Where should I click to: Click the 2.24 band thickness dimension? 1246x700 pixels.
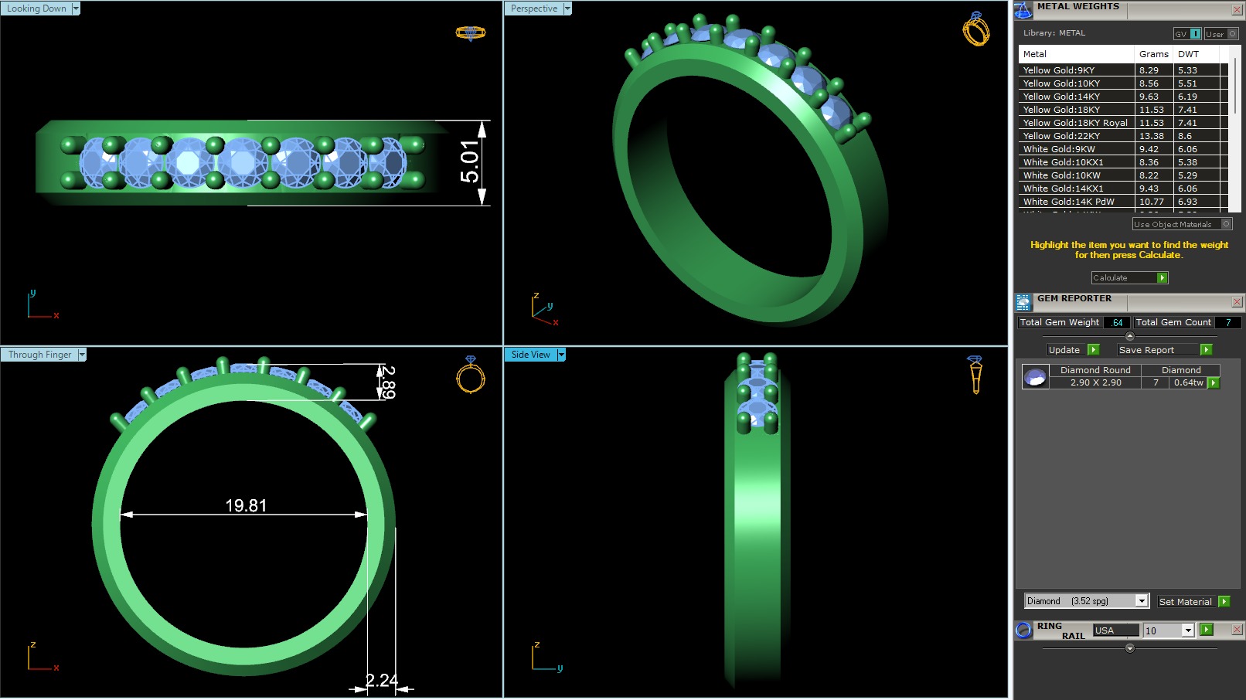point(381,681)
